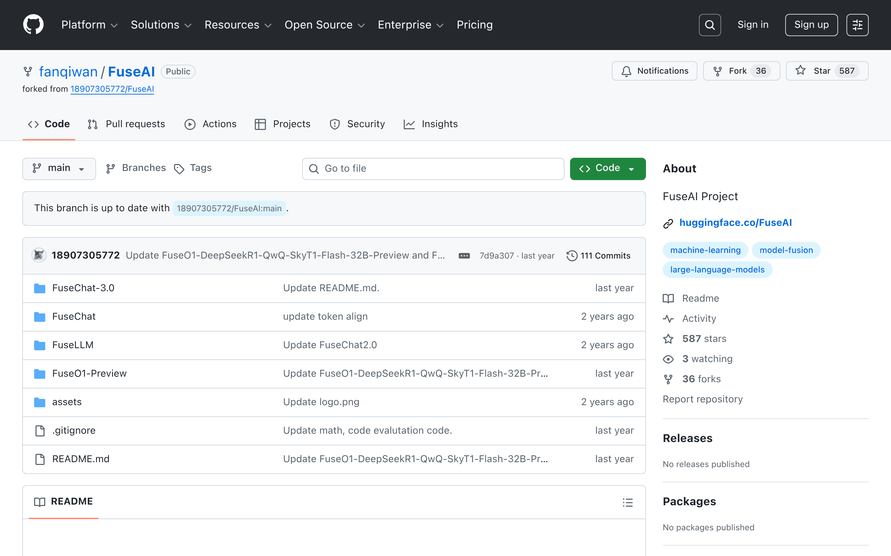Viewport: 891px width, 556px height.
Task: Click the Releases heading link
Action: pos(687,438)
